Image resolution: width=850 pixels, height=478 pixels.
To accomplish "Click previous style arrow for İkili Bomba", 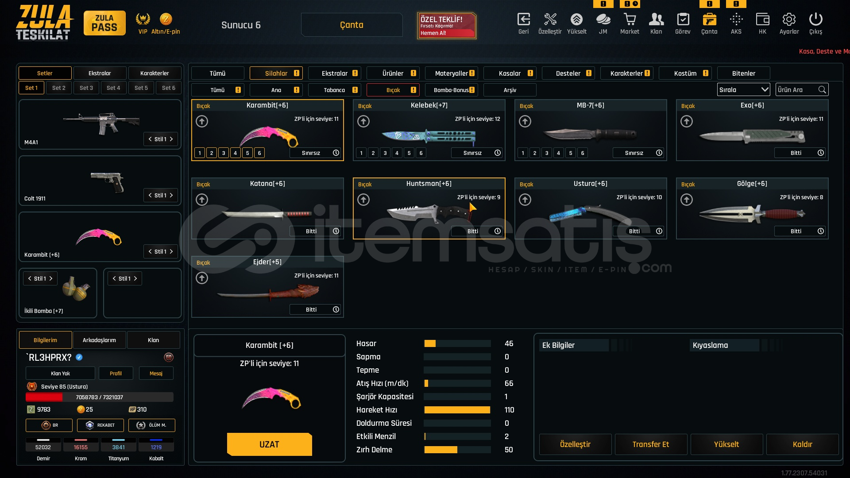I will point(30,278).
